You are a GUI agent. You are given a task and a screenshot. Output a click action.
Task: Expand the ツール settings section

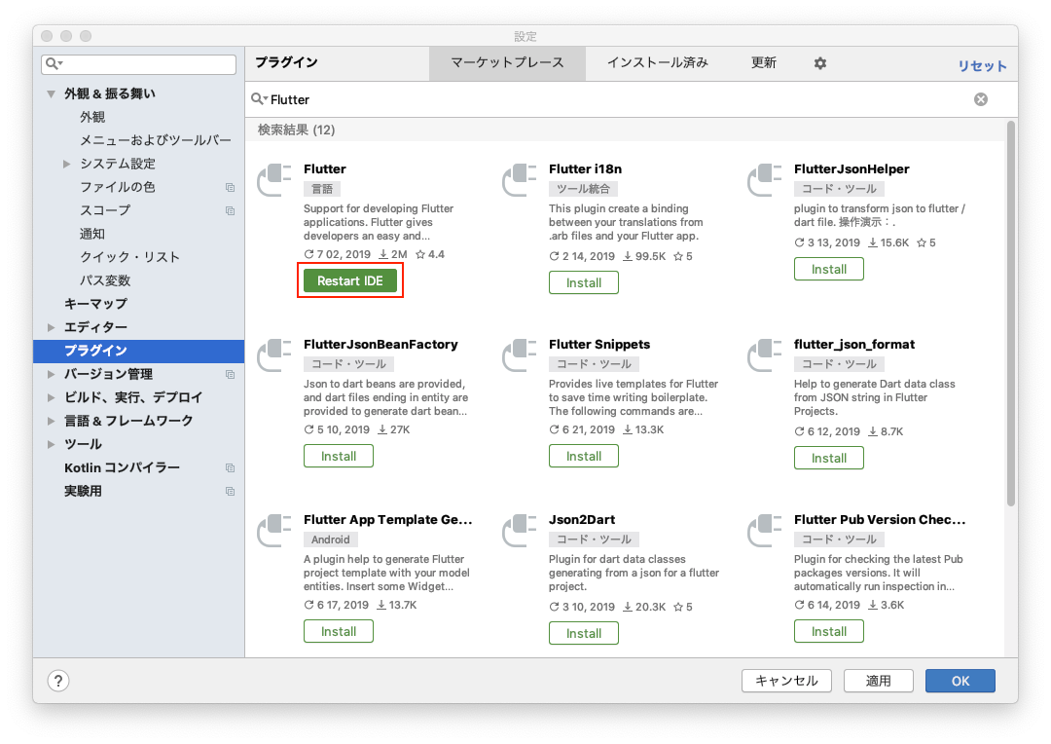point(52,444)
